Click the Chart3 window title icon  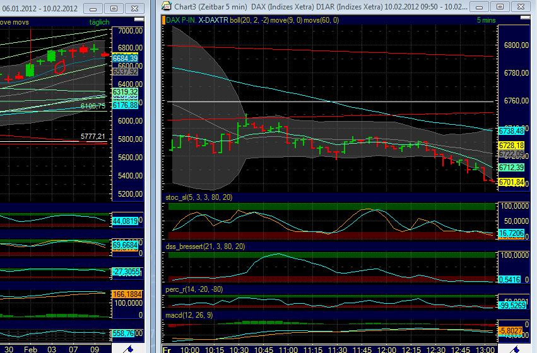tap(167, 6)
